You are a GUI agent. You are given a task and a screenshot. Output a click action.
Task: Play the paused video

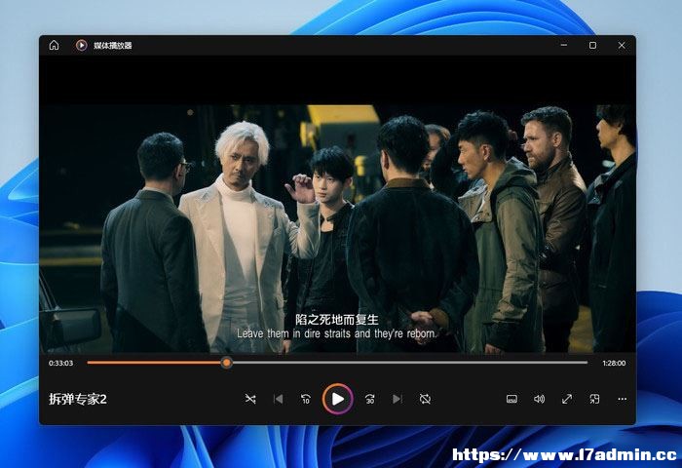pos(337,399)
